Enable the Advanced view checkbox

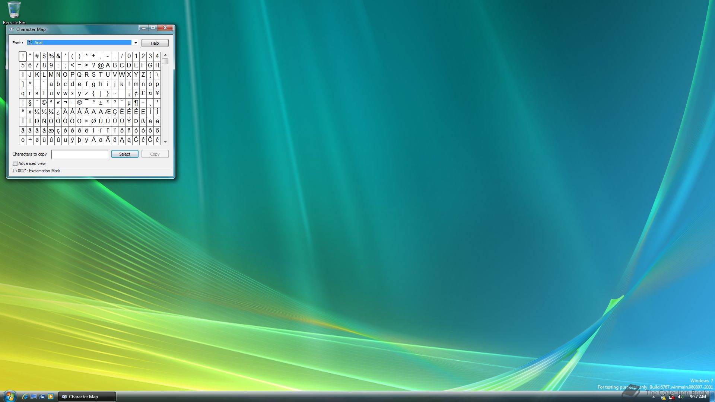click(x=15, y=163)
